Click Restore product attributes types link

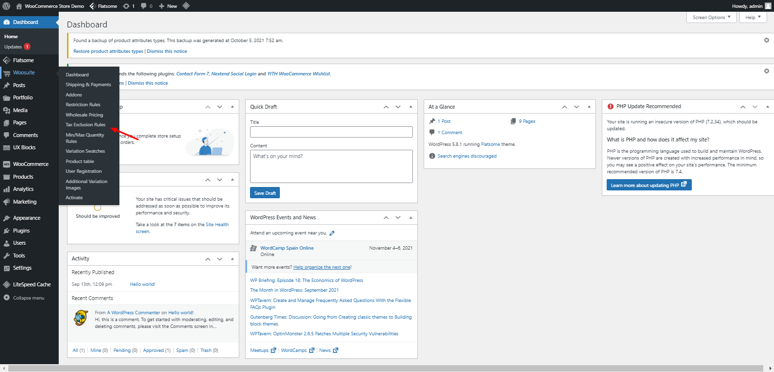pyautogui.click(x=108, y=51)
